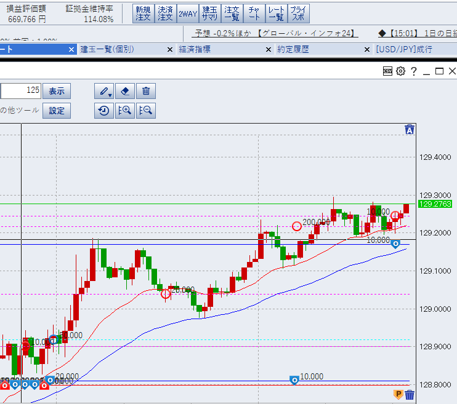Screen dimensions: 457x404
Task: Zoom in on the chart
Action: 125,111
